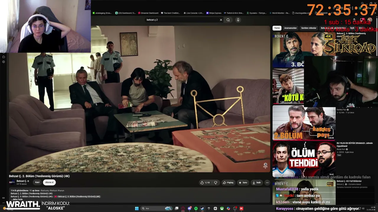This screenshot has width=378, height=212.
Task: Open the linked 'Behzat Ç. 3. Bölüm' video chip
Action: 77,196
